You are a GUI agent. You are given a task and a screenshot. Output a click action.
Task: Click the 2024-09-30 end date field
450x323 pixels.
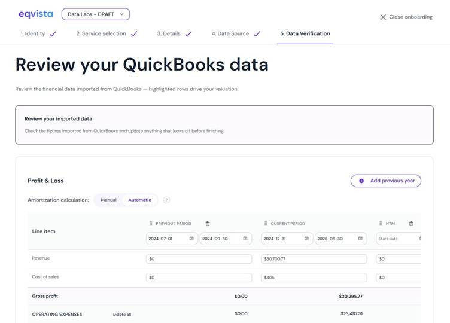click(226, 239)
